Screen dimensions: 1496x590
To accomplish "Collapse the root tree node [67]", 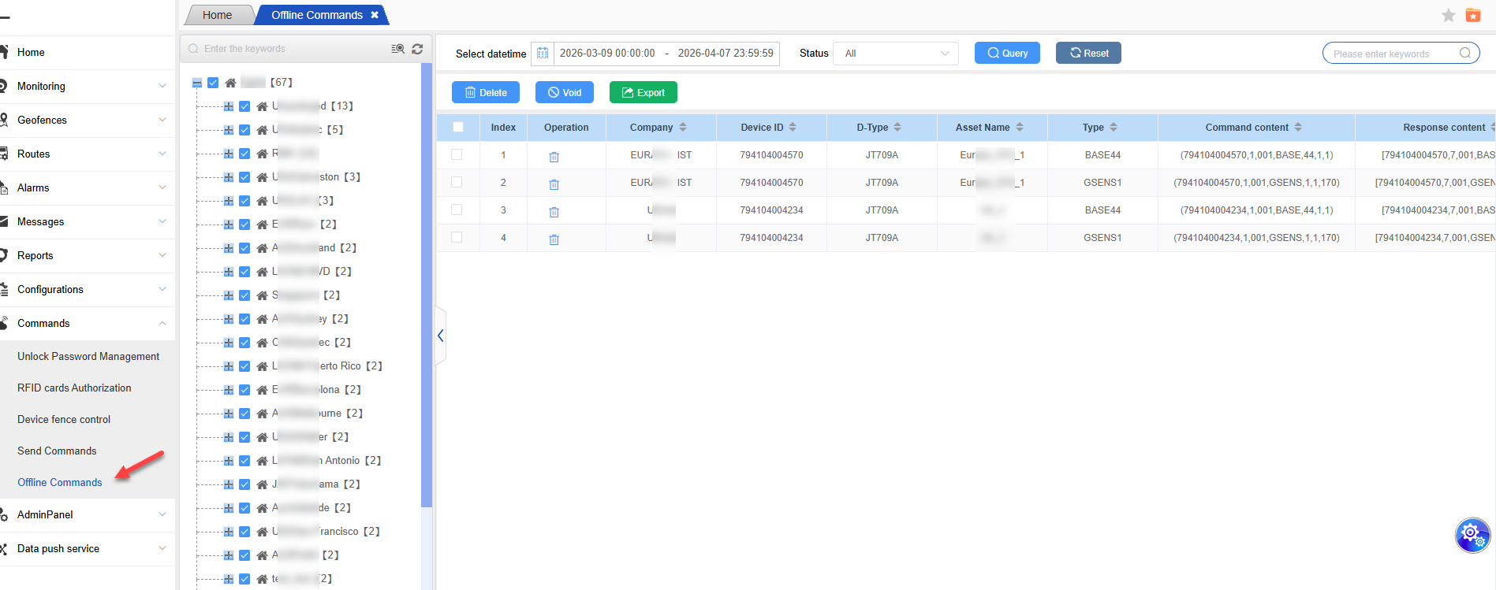I will coord(197,83).
